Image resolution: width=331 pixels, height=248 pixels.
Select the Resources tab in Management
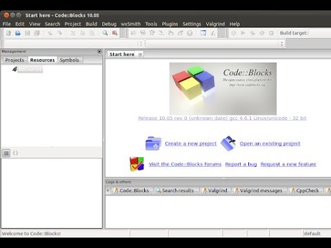(42, 60)
